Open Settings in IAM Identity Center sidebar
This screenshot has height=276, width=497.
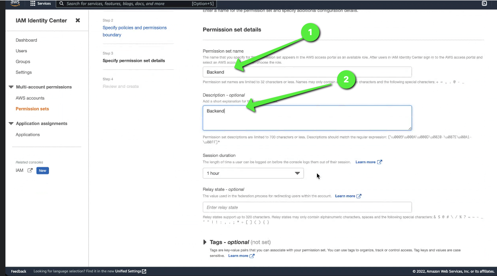pyautogui.click(x=24, y=72)
